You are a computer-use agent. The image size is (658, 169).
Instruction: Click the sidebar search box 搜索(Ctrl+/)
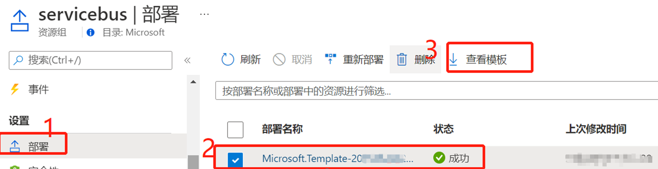tap(90, 60)
